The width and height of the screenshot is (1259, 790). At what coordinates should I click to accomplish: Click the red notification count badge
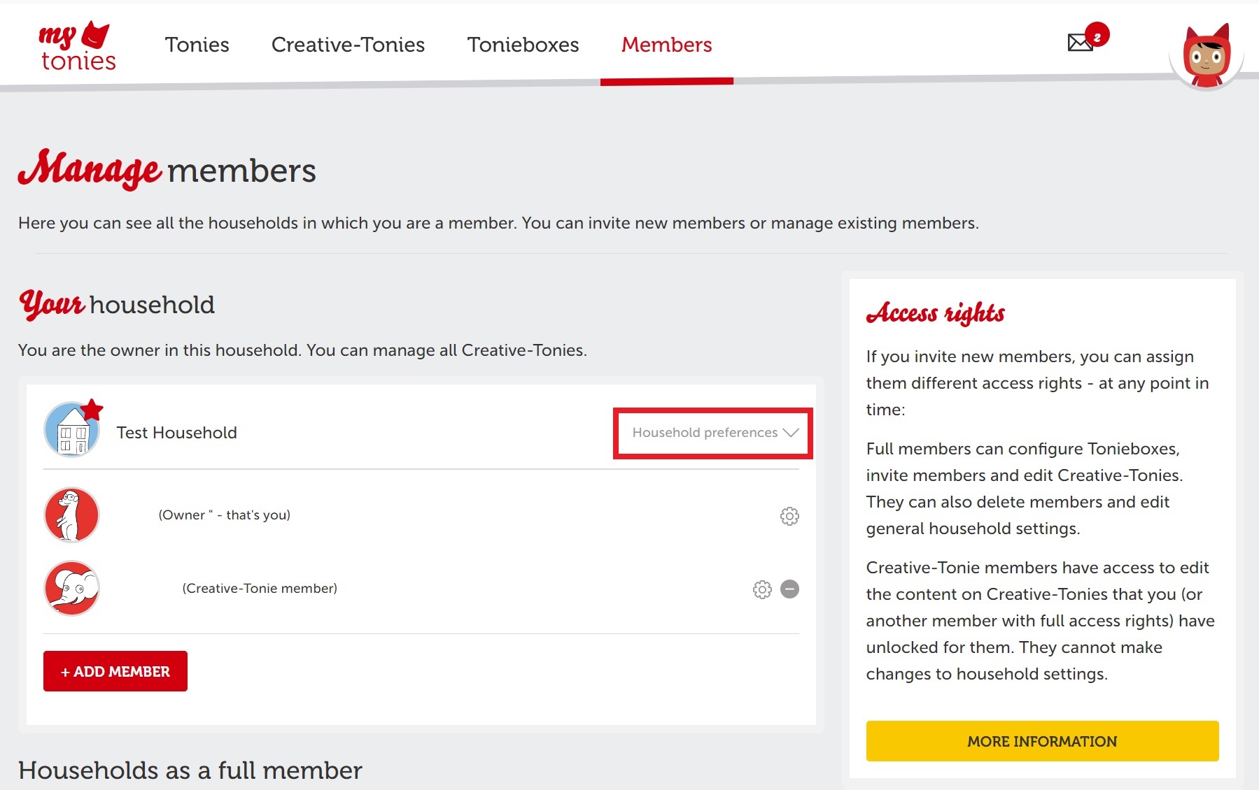pos(1097,35)
